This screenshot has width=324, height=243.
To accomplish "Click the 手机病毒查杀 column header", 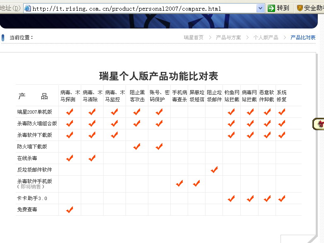I will 179,96.
